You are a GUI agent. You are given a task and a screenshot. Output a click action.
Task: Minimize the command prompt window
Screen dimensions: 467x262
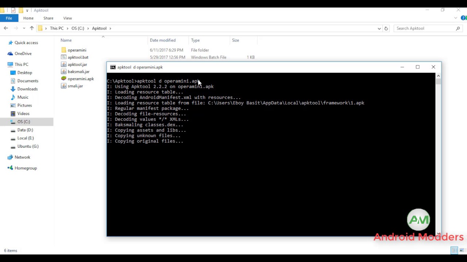coord(402,67)
